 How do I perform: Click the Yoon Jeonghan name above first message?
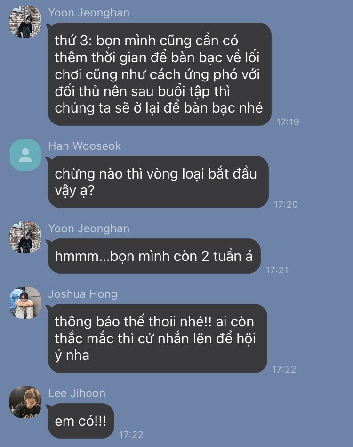pyautogui.click(x=89, y=13)
